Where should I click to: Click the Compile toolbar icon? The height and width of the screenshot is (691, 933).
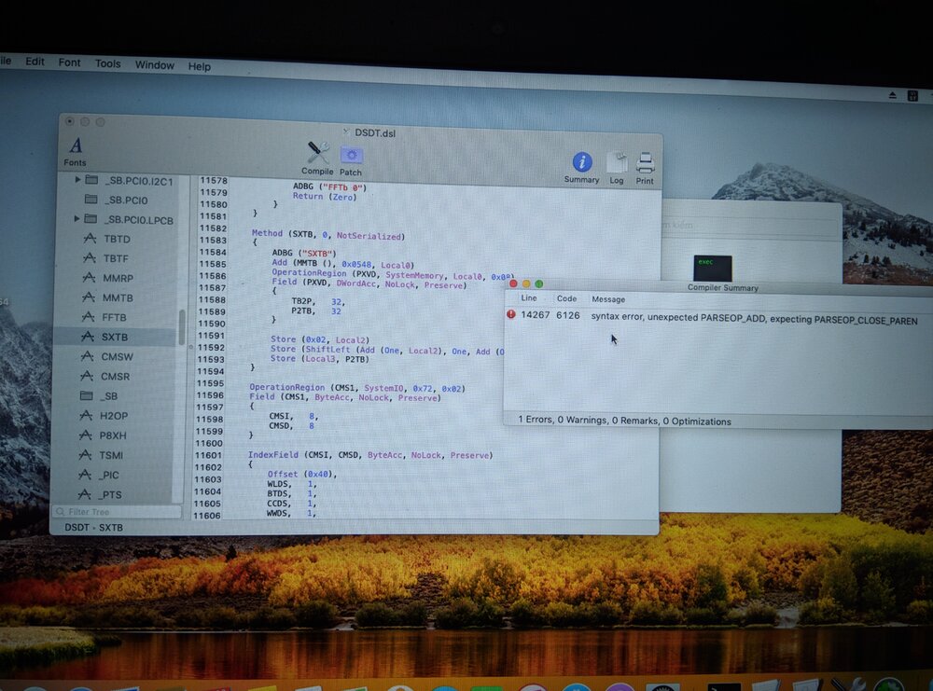coord(318,155)
